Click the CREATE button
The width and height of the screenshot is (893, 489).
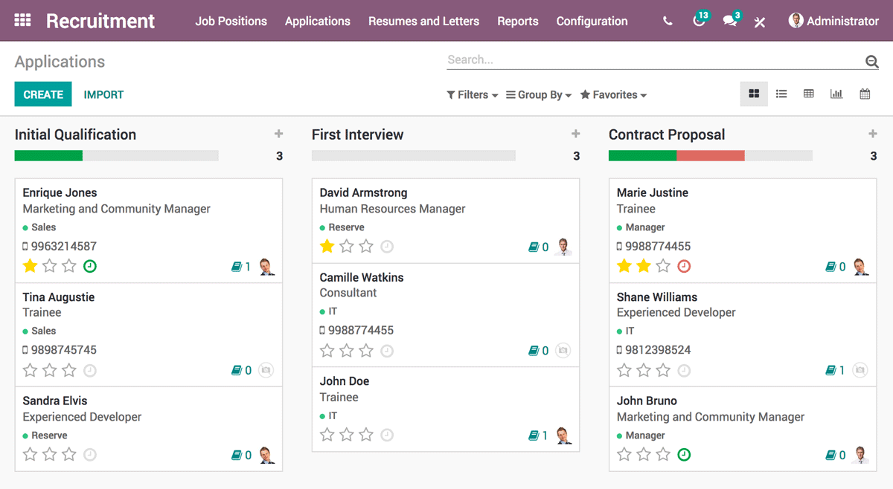[x=42, y=94]
